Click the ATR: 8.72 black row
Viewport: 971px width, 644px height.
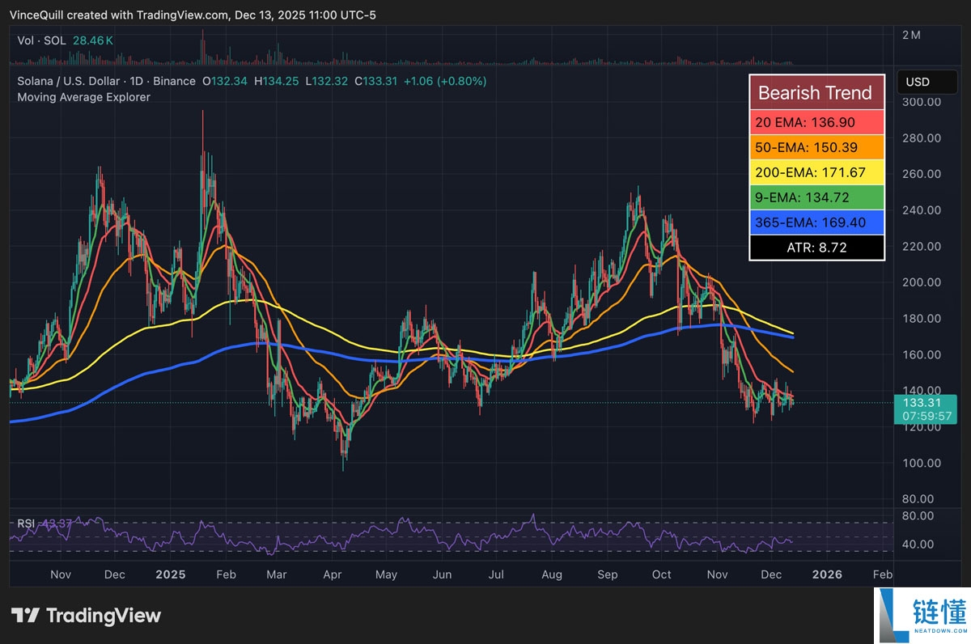(x=816, y=248)
